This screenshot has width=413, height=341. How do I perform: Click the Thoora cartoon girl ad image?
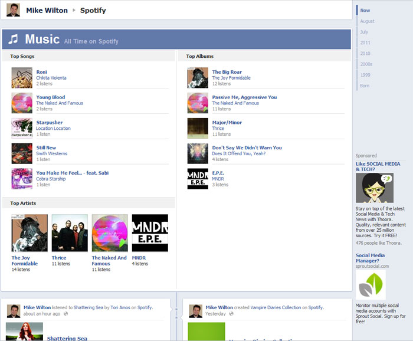[375, 188]
